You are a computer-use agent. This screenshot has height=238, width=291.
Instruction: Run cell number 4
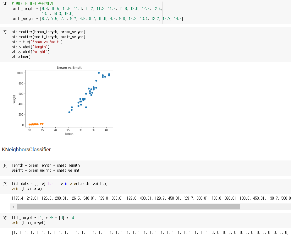pyautogui.click(x=5, y=4)
